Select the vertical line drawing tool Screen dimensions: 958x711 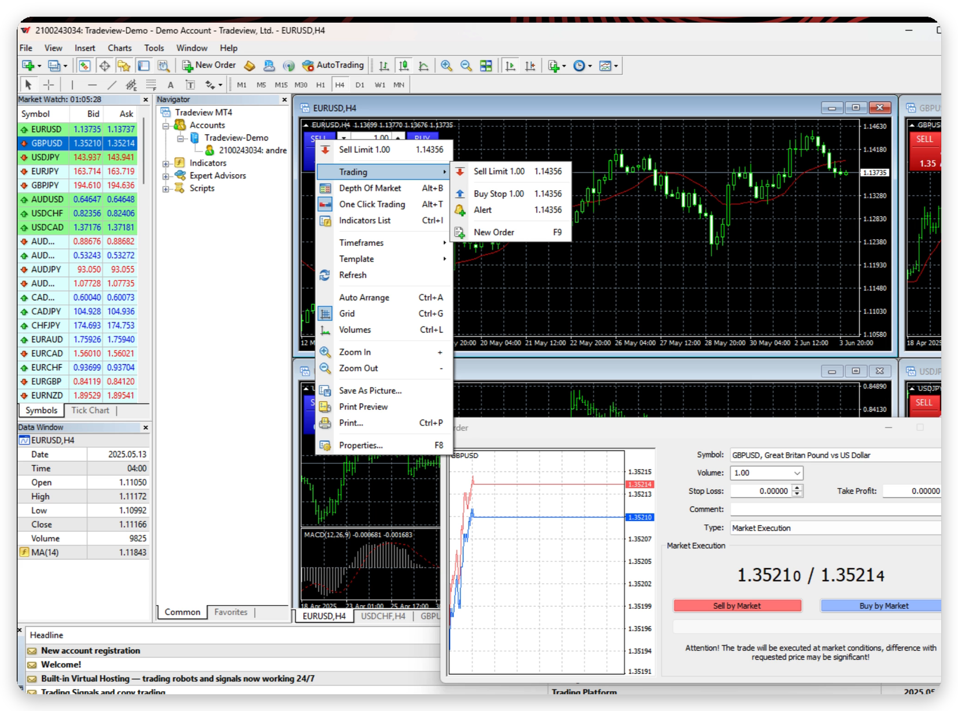click(72, 84)
